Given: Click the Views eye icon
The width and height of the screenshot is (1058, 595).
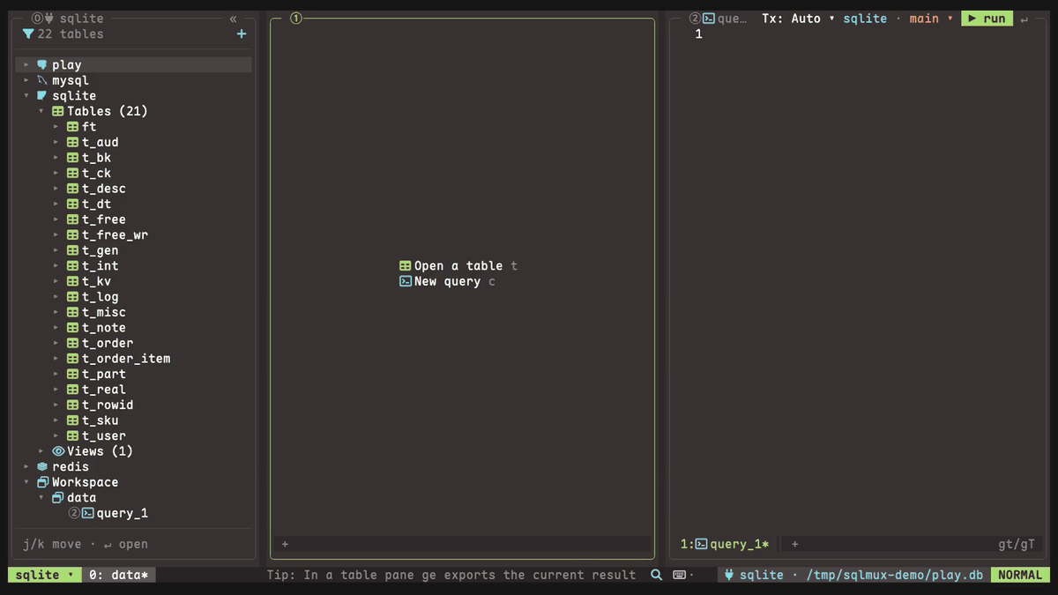Looking at the screenshot, I should coord(58,451).
